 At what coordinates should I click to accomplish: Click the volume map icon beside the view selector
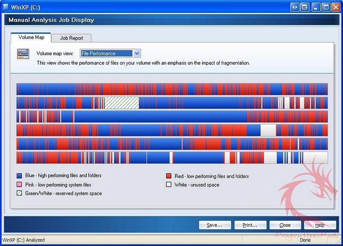tap(23, 54)
